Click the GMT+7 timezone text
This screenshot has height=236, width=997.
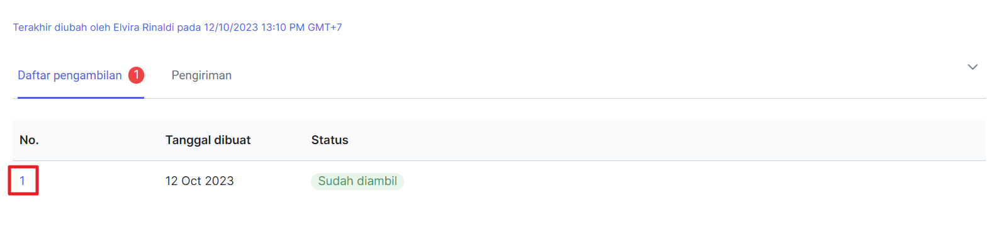325,27
